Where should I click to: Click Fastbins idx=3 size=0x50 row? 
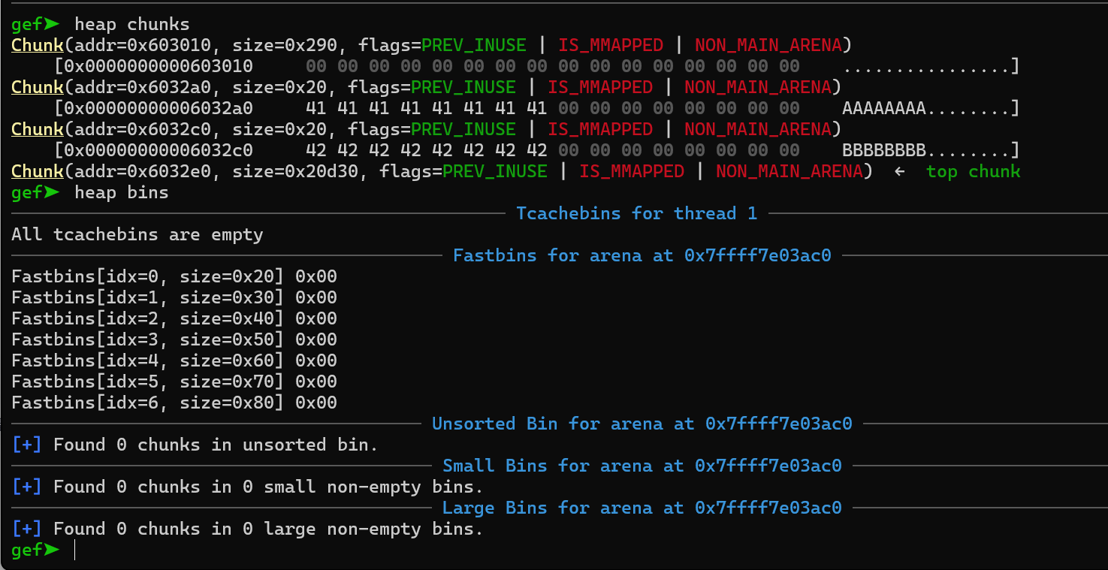(174, 339)
